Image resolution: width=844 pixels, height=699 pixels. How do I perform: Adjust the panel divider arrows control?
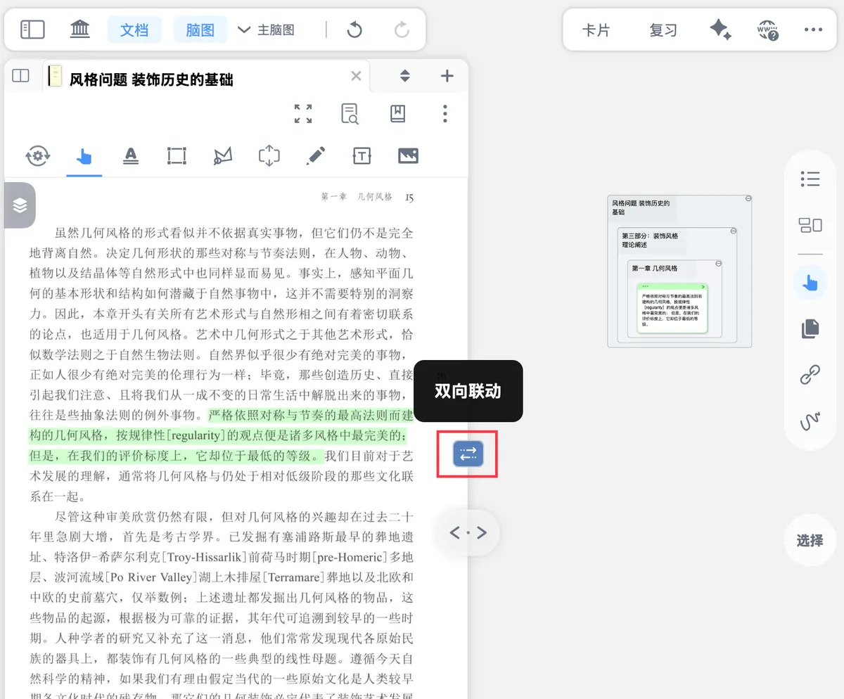[x=468, y=533]
